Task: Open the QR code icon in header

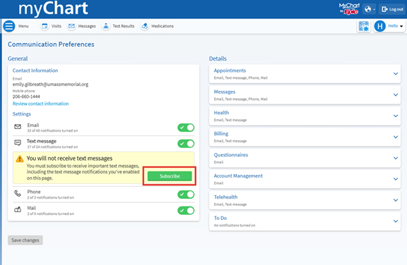Action: [364, 26]
